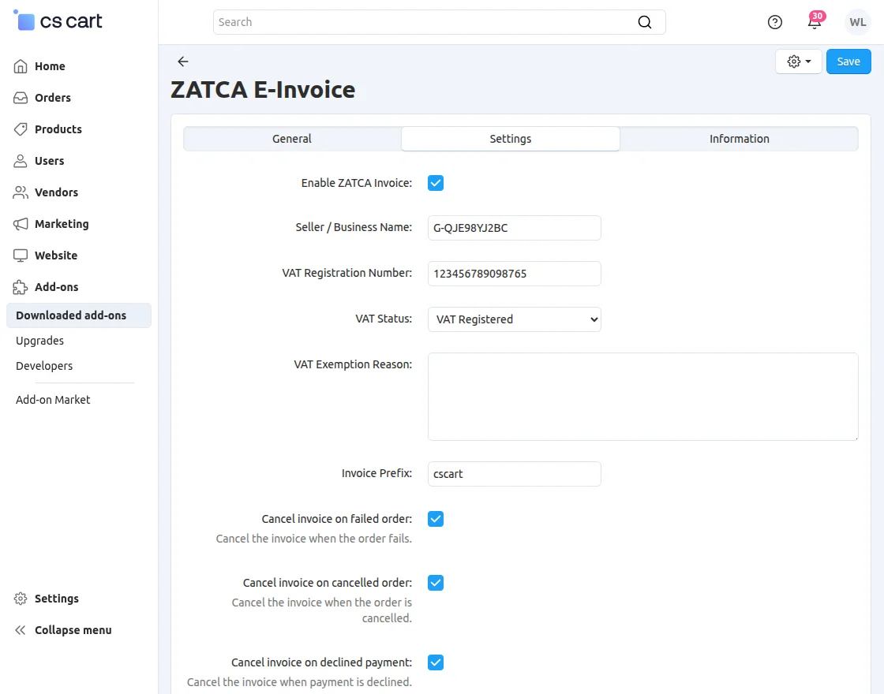Go to the Vendors section
Screen dimensions: 884x694
(56, 192)
